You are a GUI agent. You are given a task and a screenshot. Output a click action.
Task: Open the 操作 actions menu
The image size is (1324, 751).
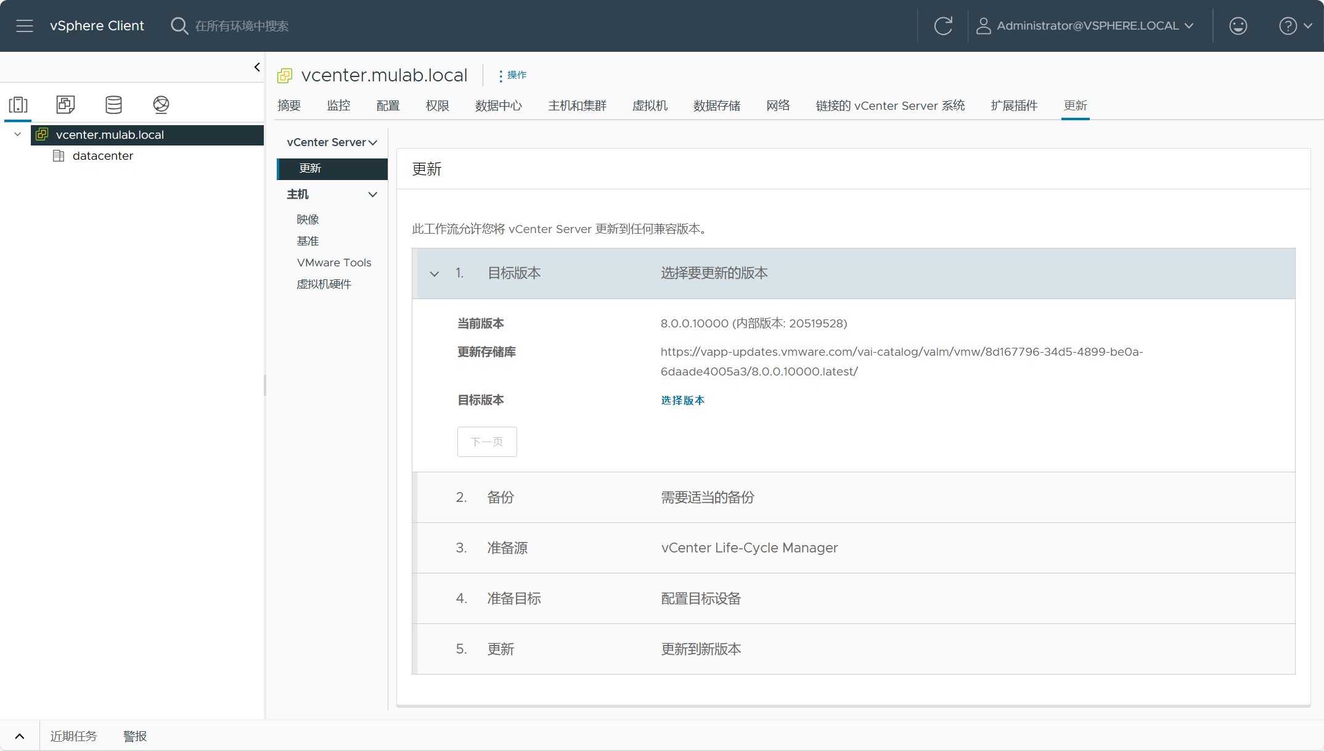(512, 75)
